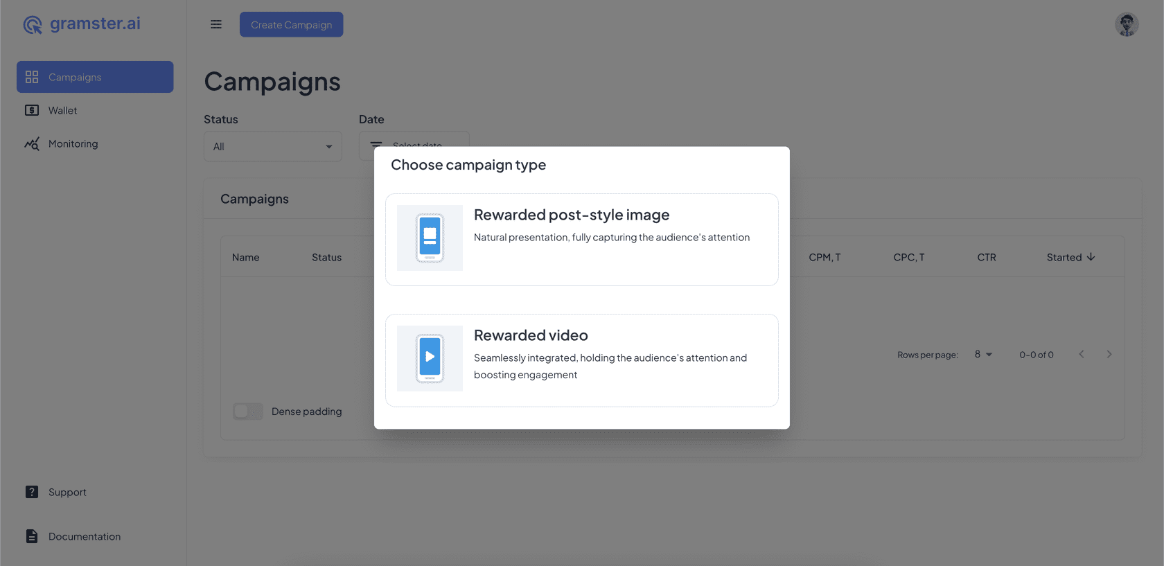Open the hamburger menu icon
Screen dimensions: 1164x566
coord(216,24)
